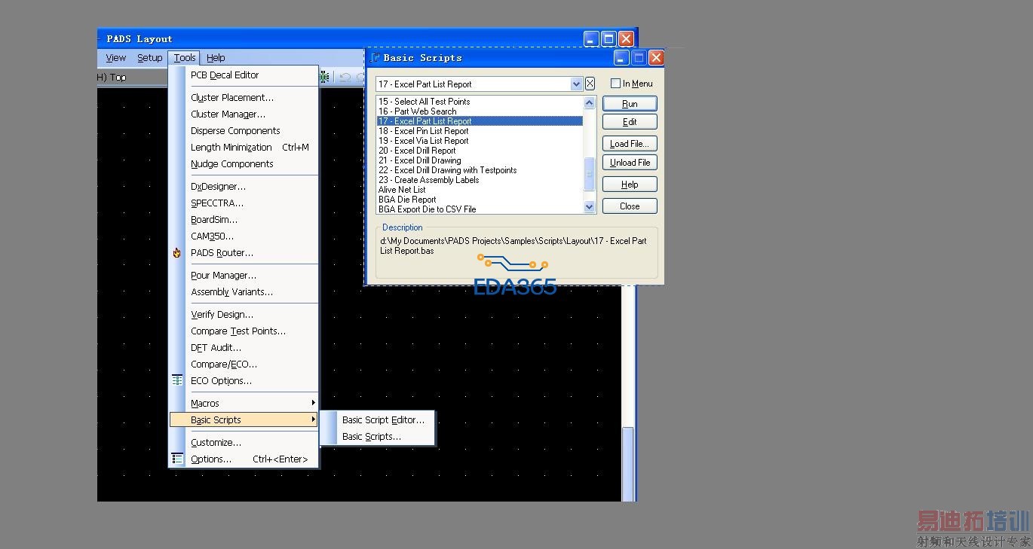Image resolution: width=1033 pixels, height=549 pixels.
Task: Maximize the PADS Layout window
Action: [608, 38]
